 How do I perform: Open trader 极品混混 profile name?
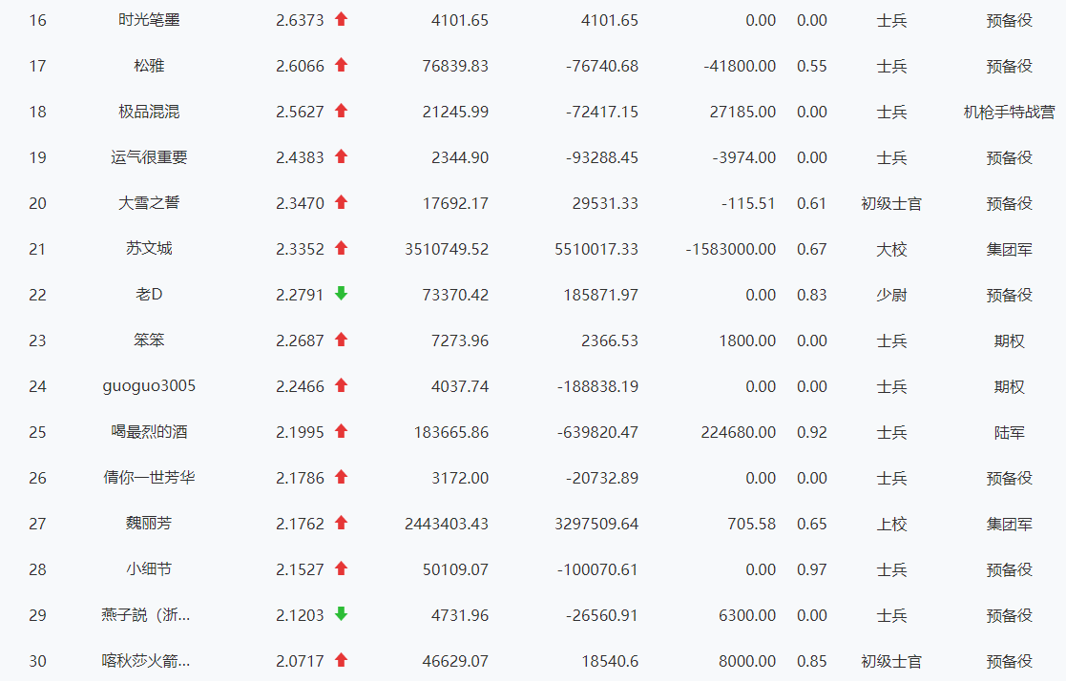[x=149, y=112]
